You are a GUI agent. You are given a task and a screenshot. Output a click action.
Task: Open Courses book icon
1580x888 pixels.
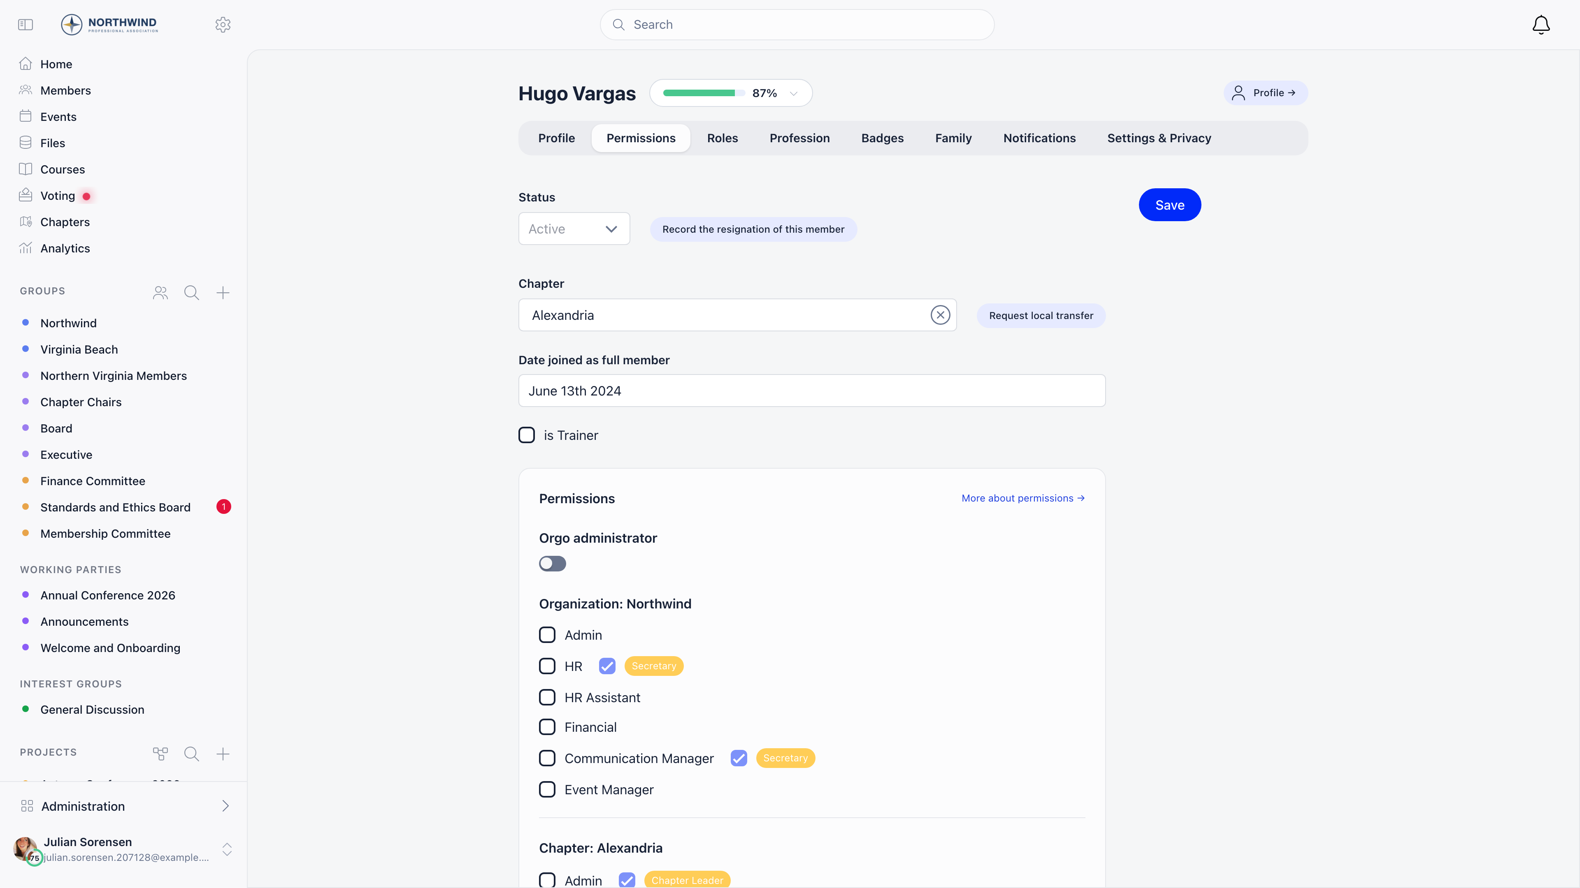25,169
